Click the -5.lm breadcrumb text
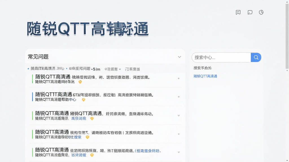 click(x=96, y=69)
